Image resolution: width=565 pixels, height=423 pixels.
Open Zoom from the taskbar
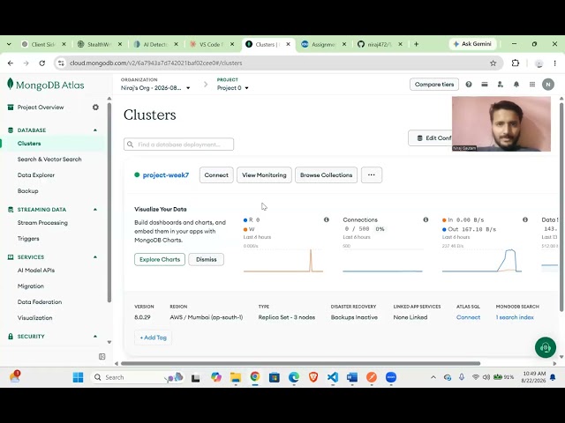391,377
